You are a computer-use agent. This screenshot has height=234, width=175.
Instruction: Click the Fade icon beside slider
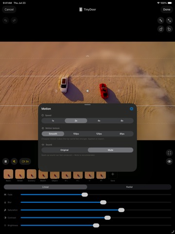[x=5, y=195]
